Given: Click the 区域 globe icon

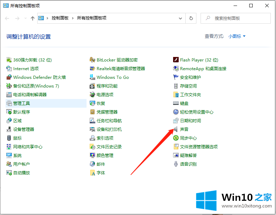Looking at the screenshot, I should (9, 121).
